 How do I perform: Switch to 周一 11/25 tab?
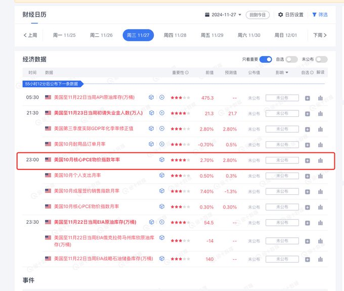[64, 35]
